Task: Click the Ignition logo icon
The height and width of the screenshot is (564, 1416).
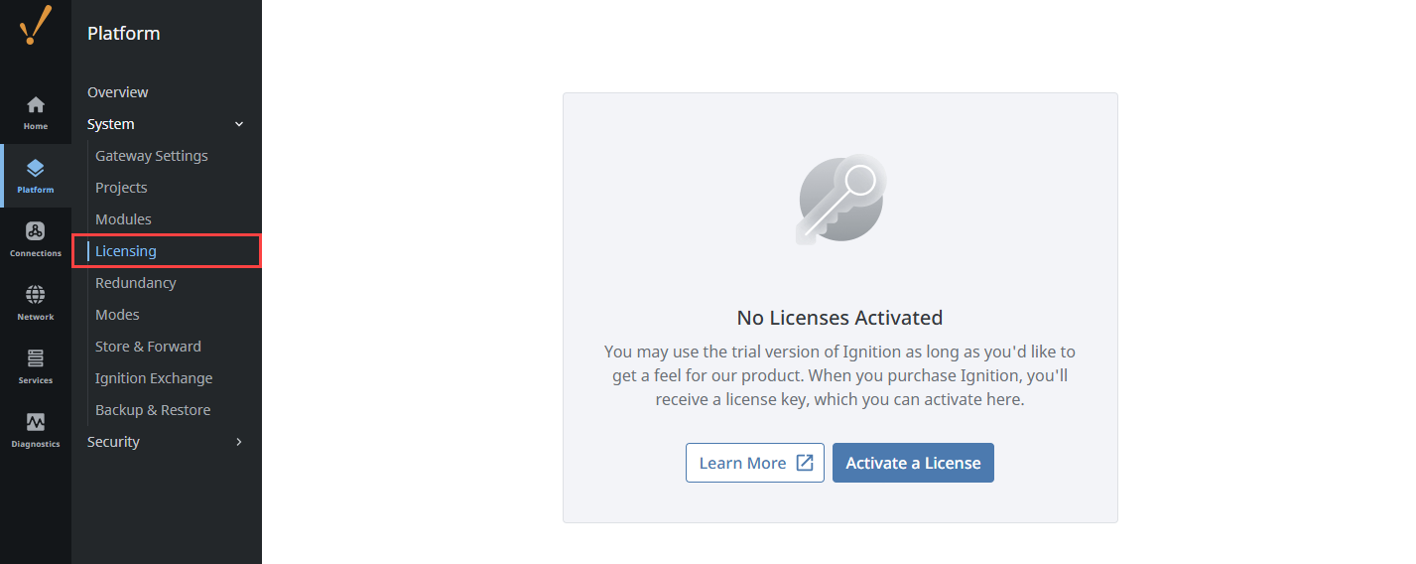Action: coord(36,25)
